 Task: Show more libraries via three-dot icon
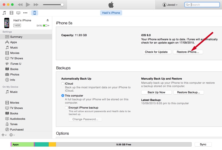(x=25, y=13)
